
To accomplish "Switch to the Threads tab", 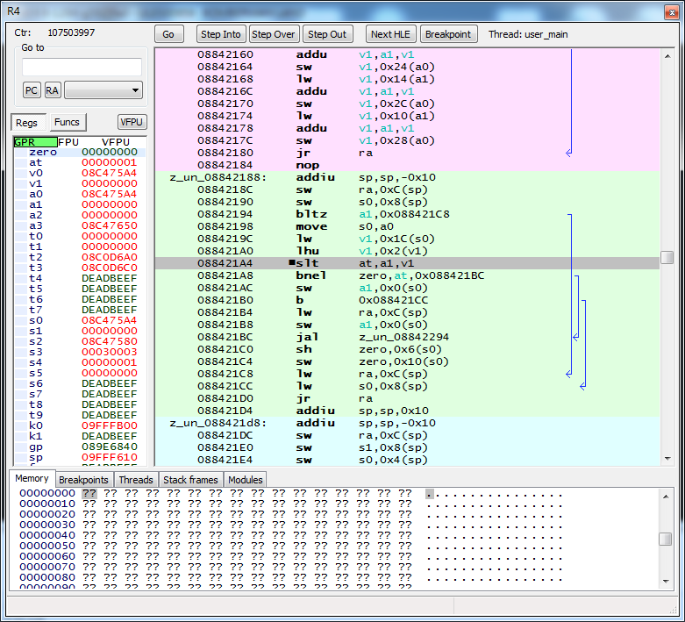I will pyautogui.click(x=136, y=480).
